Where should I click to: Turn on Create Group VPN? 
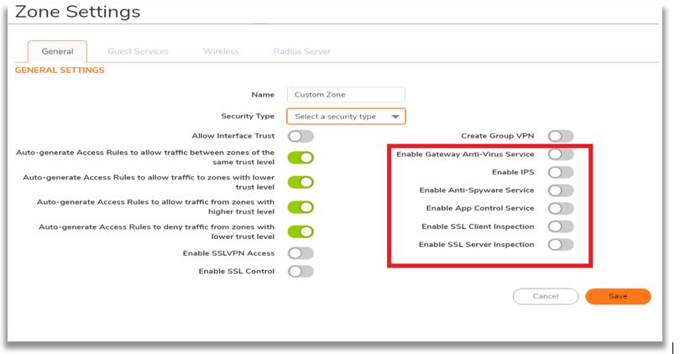(561, 136)
